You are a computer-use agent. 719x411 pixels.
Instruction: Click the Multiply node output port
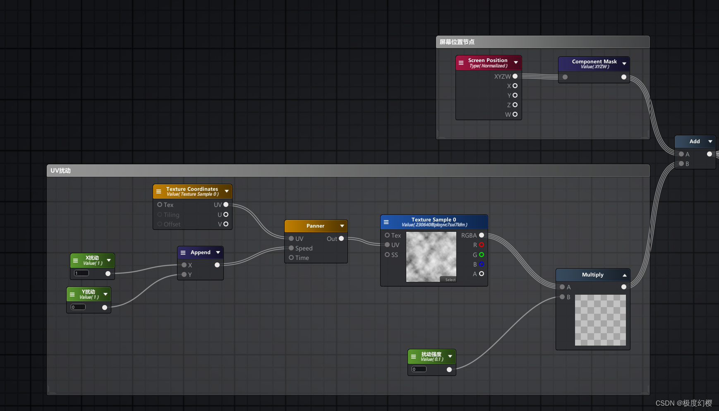(624, 287)
